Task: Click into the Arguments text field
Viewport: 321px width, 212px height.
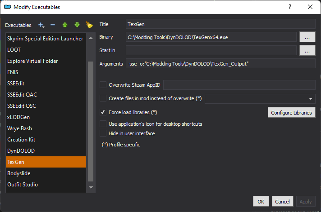Action: tap(220, 64)
